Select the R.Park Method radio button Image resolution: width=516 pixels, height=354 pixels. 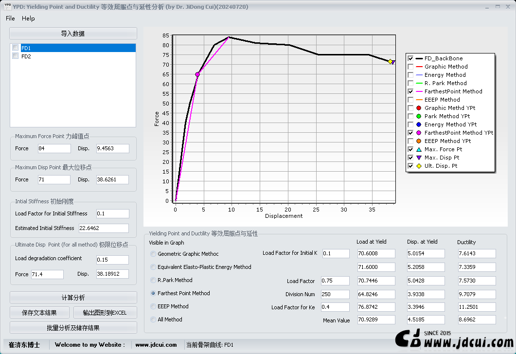[x=153, y=280]
